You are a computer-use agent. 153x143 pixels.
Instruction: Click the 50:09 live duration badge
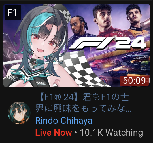pos(134,81)
